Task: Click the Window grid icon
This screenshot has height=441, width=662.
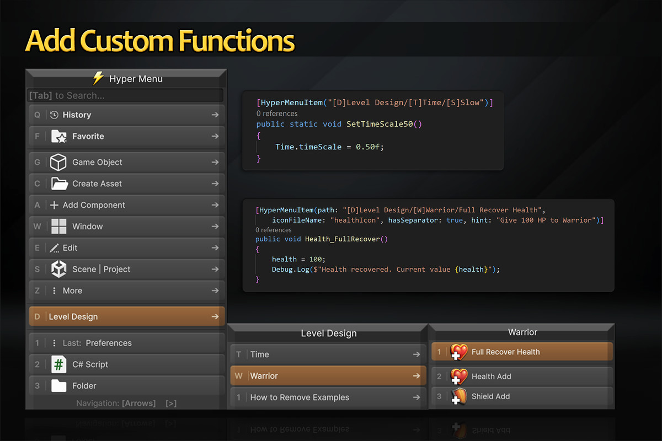Action: click(x=58, y=227)
